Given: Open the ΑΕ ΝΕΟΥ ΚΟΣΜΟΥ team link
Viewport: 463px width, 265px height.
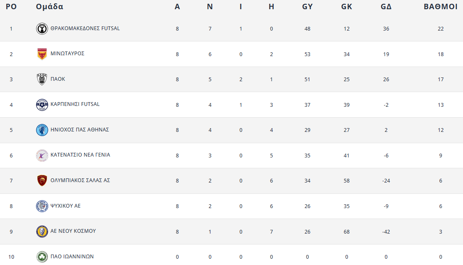Looking at the screenshot, I should [x=73, y=231].
